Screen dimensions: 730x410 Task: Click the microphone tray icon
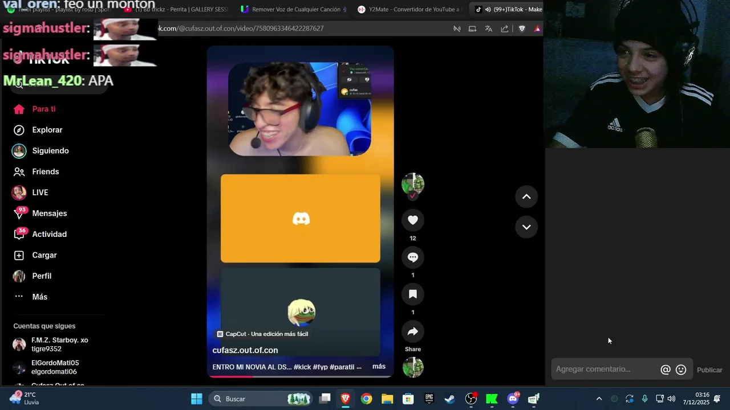pyautogui.click(x=644, y=399)
